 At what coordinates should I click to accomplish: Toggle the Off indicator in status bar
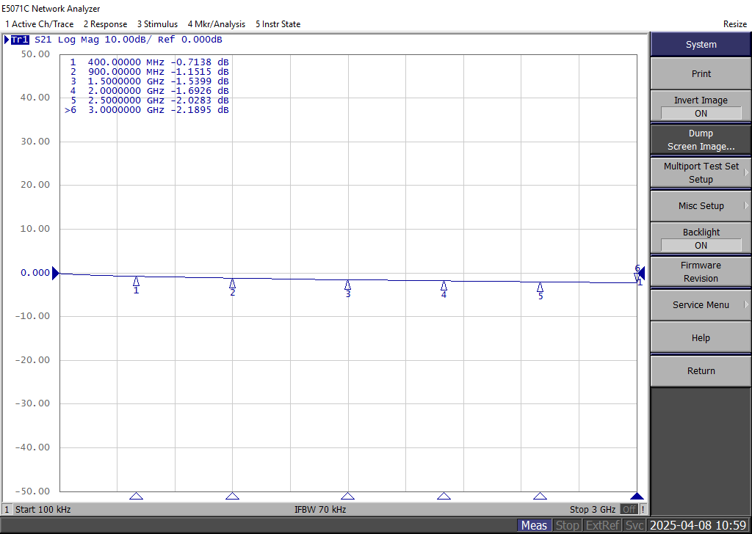click(629, 509)
